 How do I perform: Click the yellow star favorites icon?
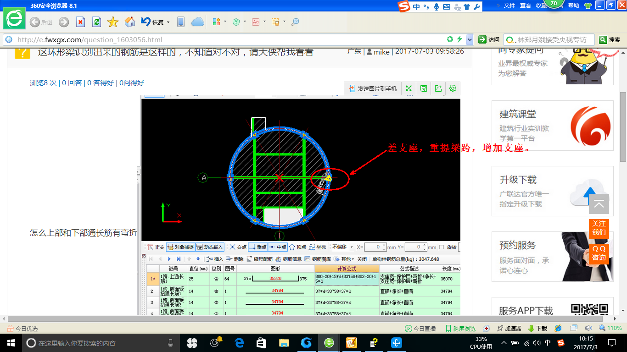coord(113,22)
